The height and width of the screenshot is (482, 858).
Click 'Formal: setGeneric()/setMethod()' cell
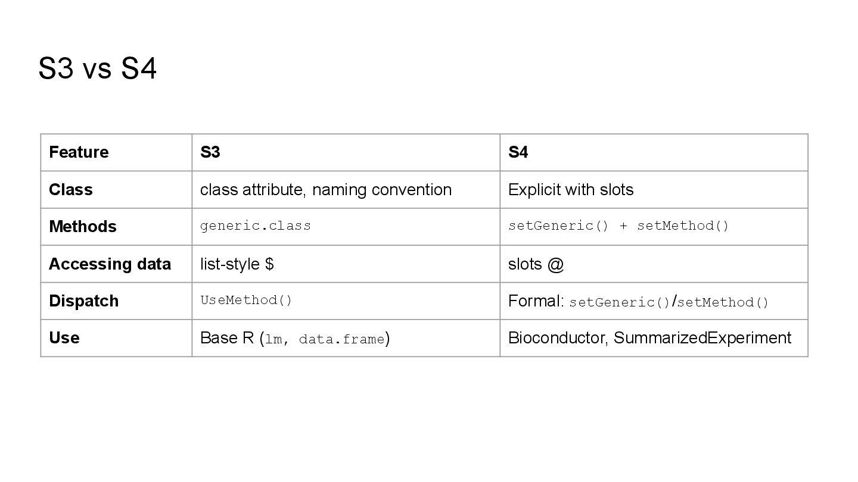click(x=638, y=302)
